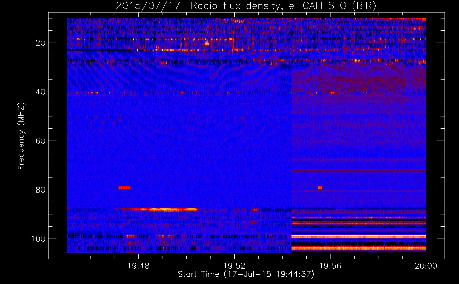Click the 20 MHz frequency tick label
Screen dimensions: 459x284
pos(41,43)
